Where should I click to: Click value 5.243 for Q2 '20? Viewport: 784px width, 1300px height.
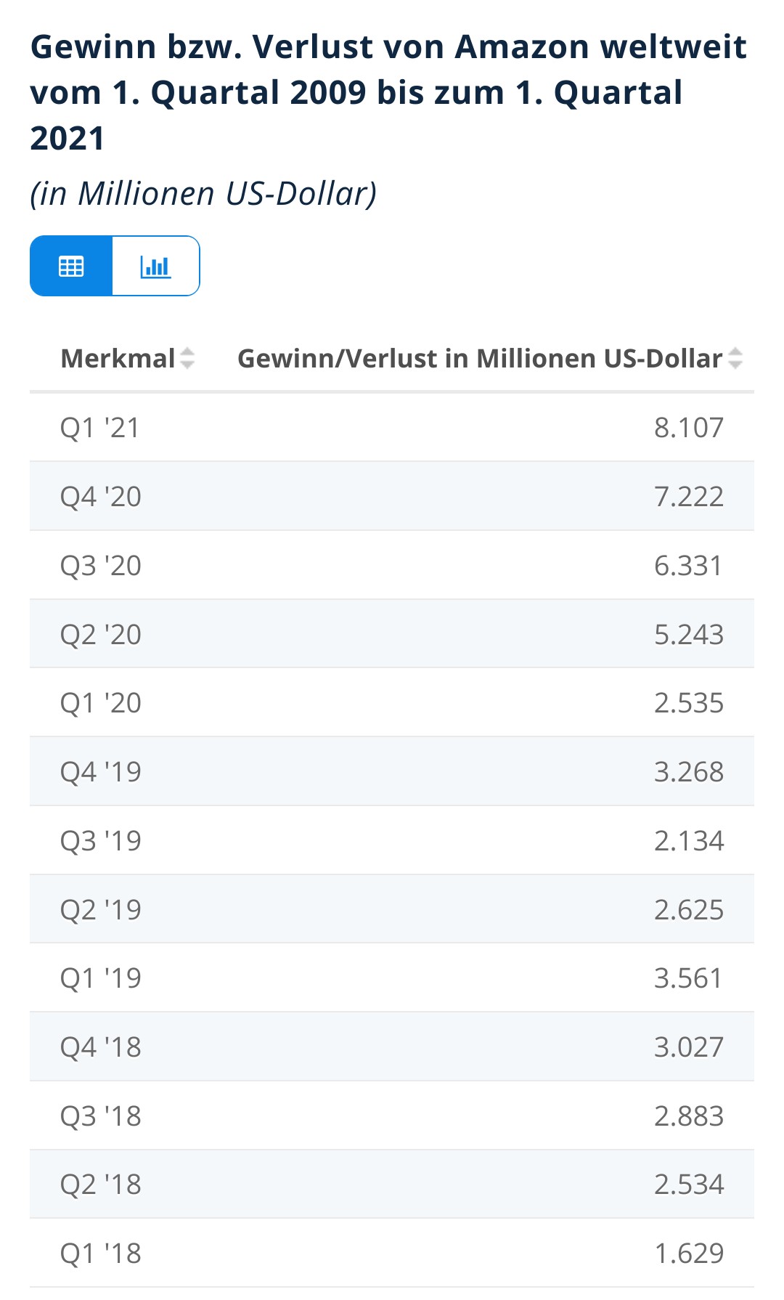pyautogui.click(x=688, y=635)
